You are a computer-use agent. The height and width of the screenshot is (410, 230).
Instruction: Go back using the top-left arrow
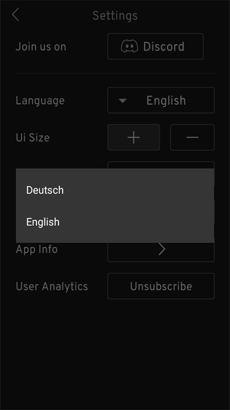point(15,14)
